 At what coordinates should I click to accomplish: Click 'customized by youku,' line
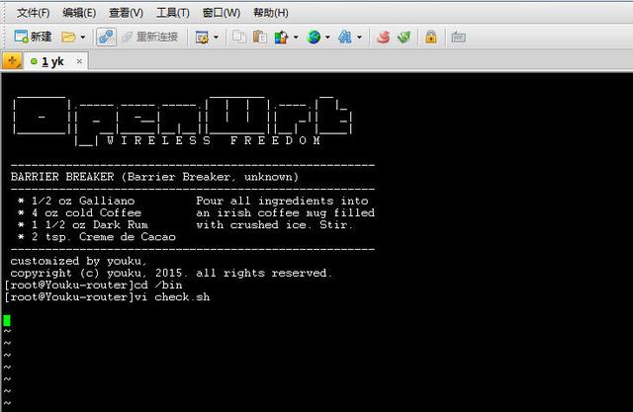79,261
